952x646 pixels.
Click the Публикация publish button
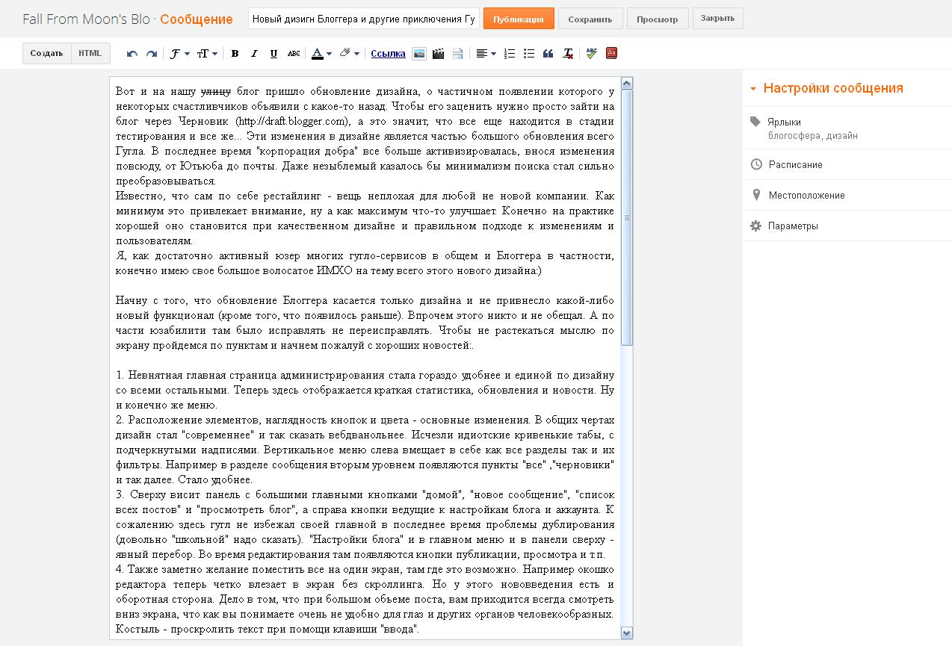519,19
